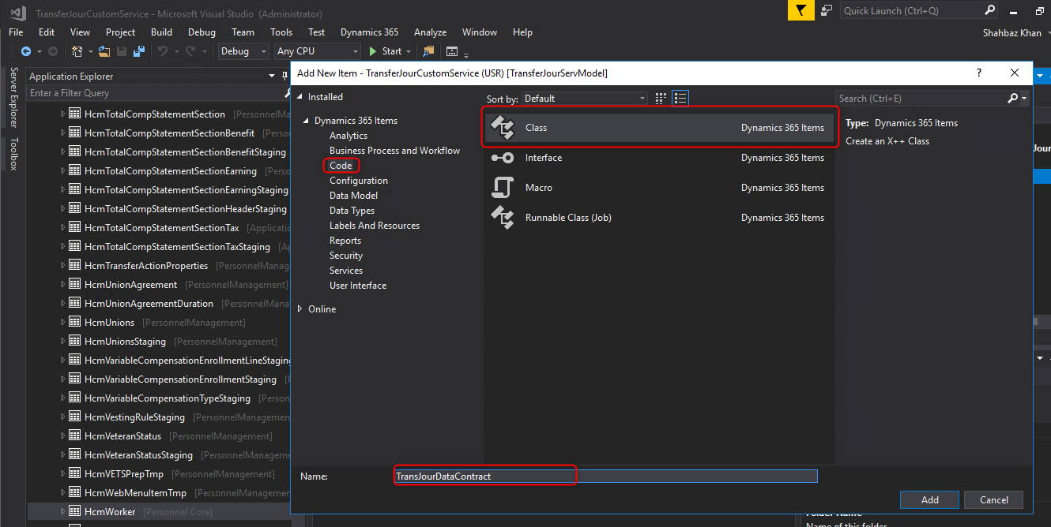Switch to medium icons list view

click(x=680, y=98)
